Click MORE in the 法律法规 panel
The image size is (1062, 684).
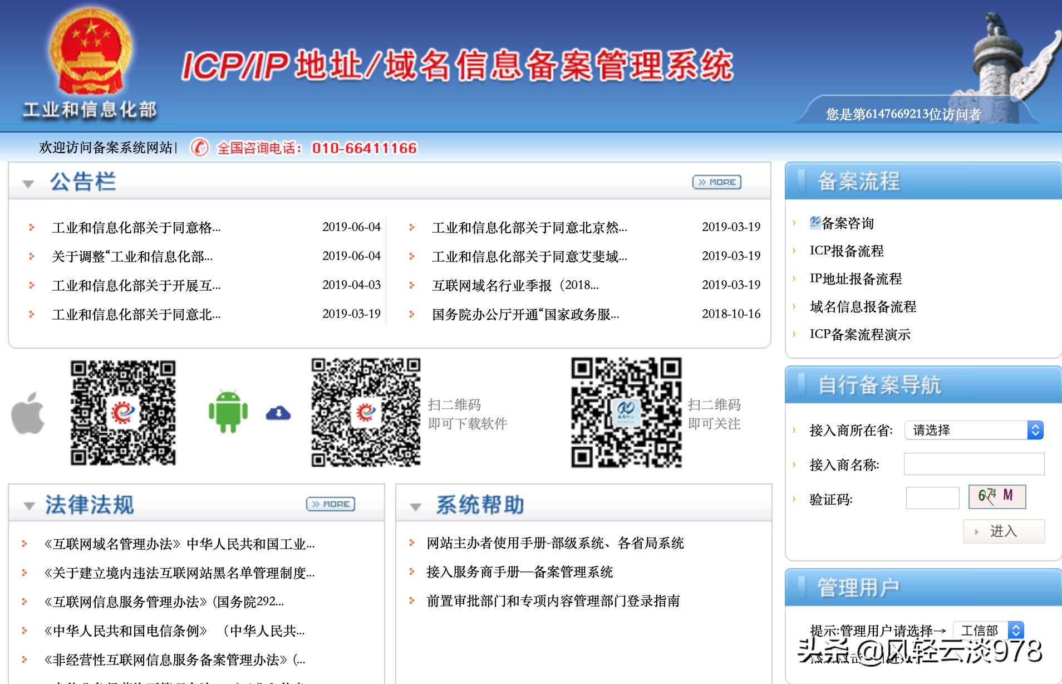(331, 504)
